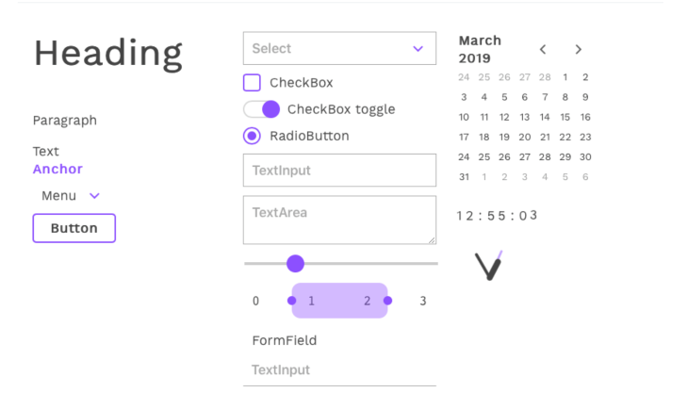
Task: Go to next month in calendar
Action: pyautogui.click(x=579, y=49)
